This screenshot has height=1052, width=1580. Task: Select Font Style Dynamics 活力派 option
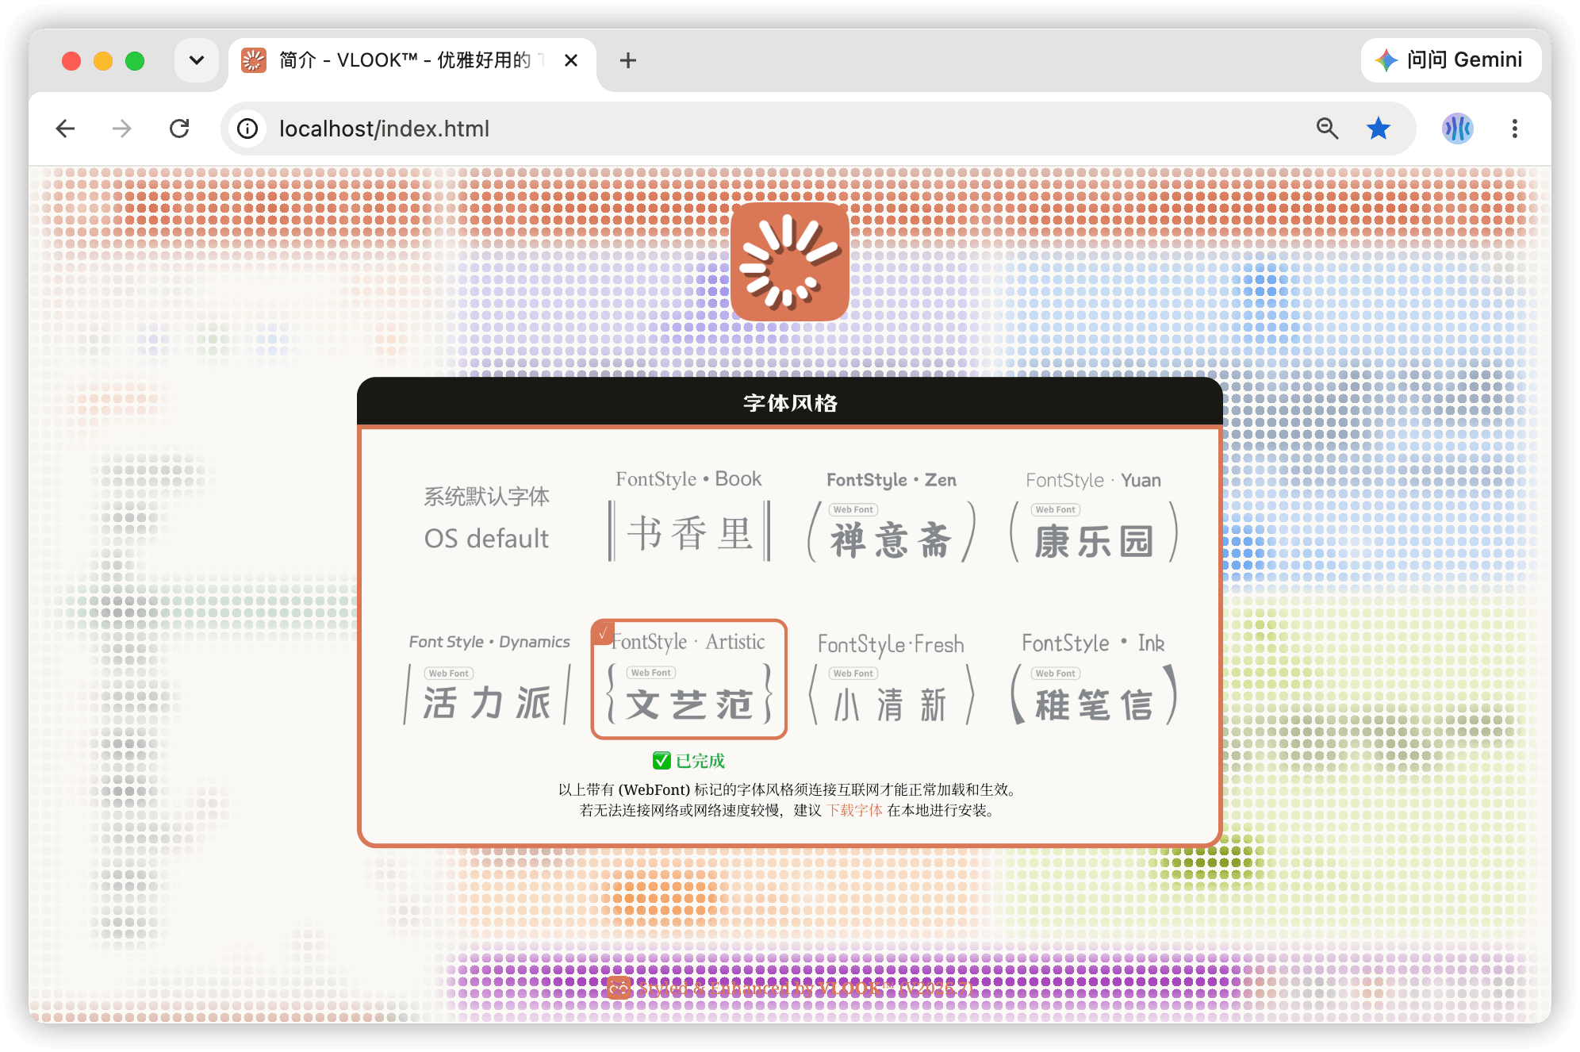tap(489, 679)
